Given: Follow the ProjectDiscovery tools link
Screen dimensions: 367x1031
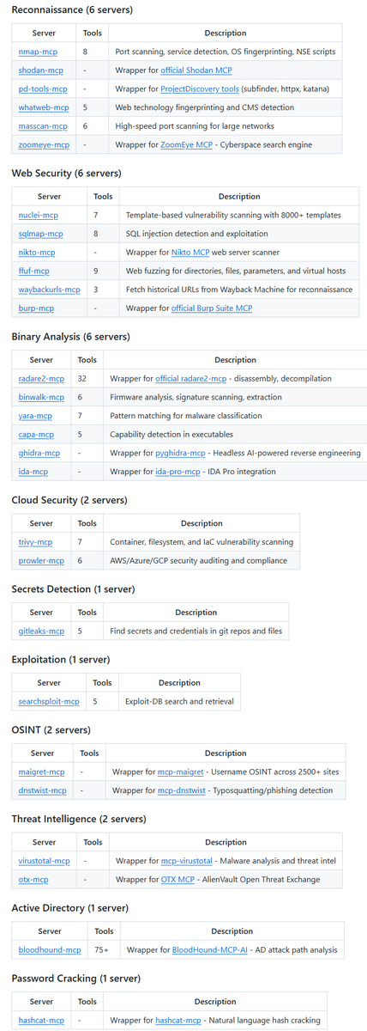Looking at the screenshot, I should tap(199, 89).
